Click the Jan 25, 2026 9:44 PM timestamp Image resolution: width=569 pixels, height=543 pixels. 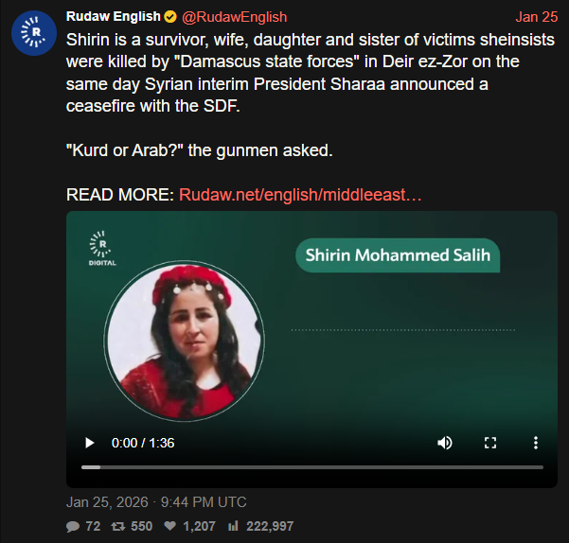[x=156, y=502]
